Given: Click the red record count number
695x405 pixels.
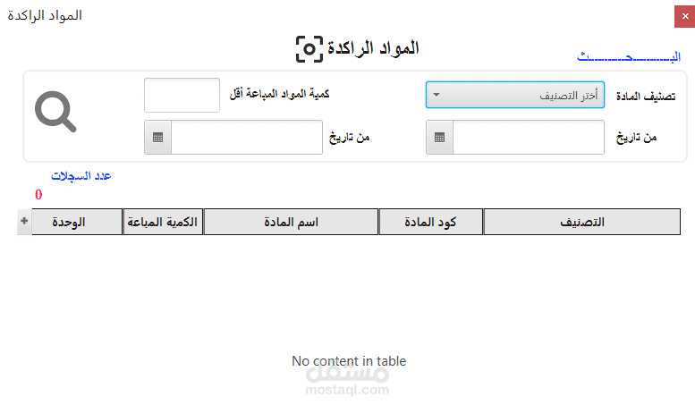Looking at the screenshot, I should pyautogui.click(x=38, y=194).
